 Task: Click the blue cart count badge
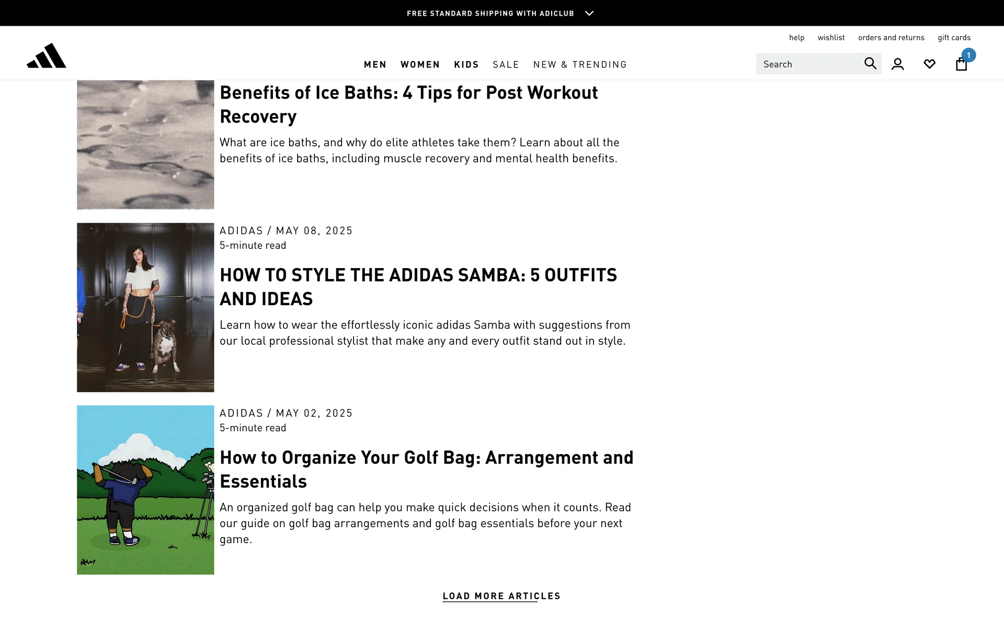pyautogui.click(x=968, y=55)
